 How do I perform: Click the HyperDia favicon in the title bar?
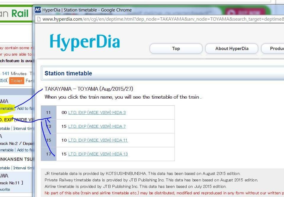point(38,10)
